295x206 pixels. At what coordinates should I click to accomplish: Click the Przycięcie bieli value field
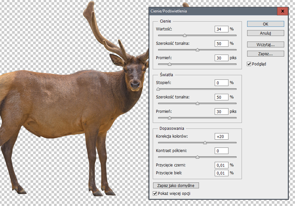[x=222, y=173]
